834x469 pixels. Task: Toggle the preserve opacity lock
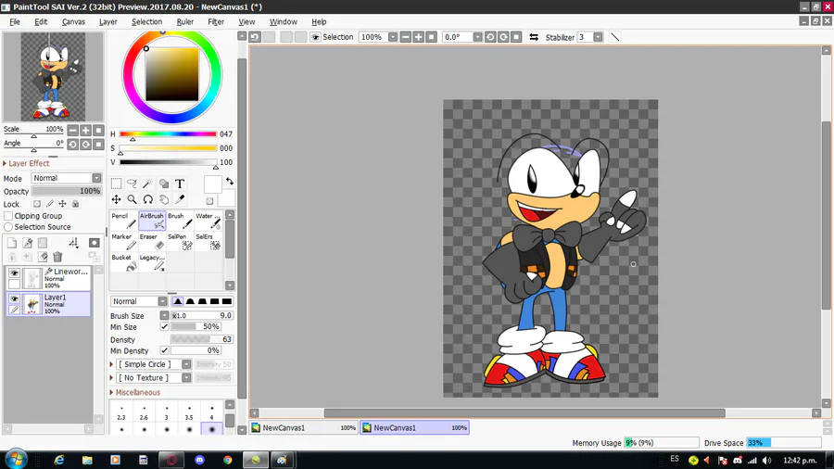click(37, 204)
